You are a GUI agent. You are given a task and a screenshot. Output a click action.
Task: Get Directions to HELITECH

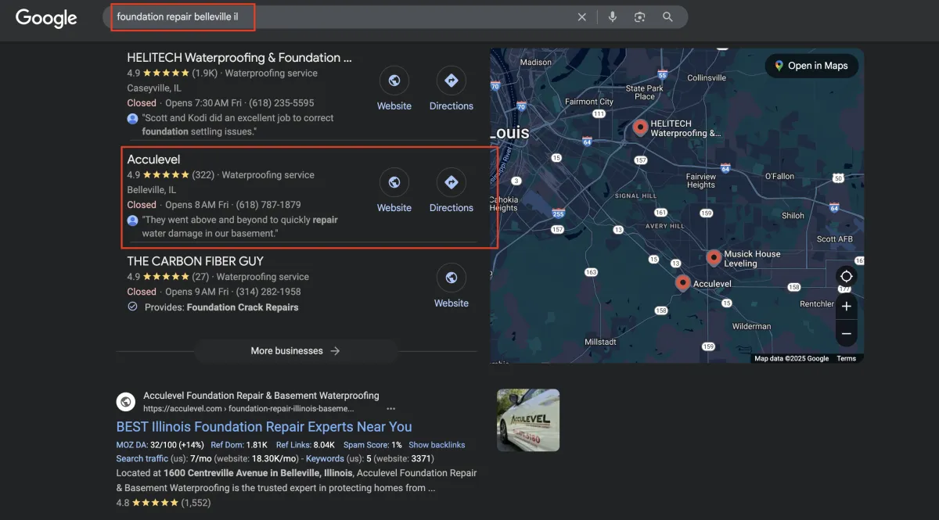[x=452, y=81]
